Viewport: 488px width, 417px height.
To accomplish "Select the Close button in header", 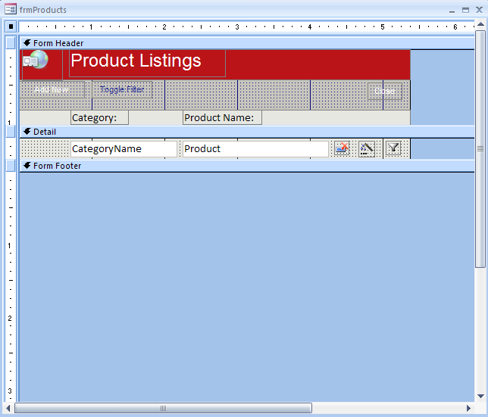I will coord(385,91).
